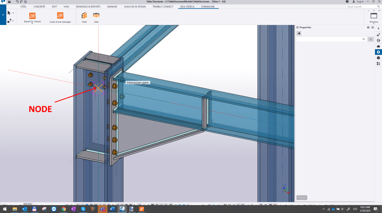Screen dimensions: 382x213
Task: Select the Slab tool icon
Action: pos(96,16)
